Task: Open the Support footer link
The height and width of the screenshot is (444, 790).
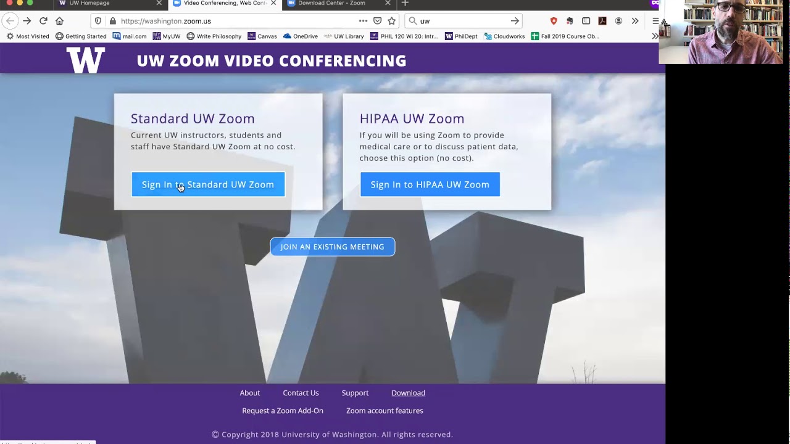Action: [x=355, y=393]
